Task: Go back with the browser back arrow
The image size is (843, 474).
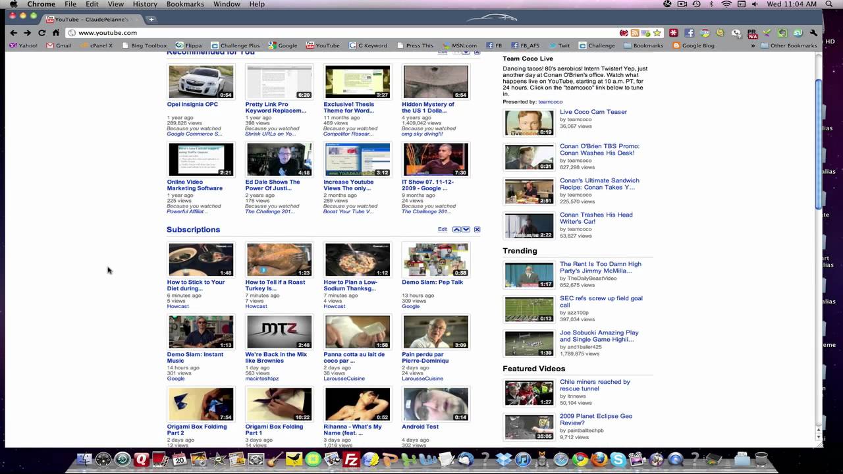Action: (x=13, y=33)
